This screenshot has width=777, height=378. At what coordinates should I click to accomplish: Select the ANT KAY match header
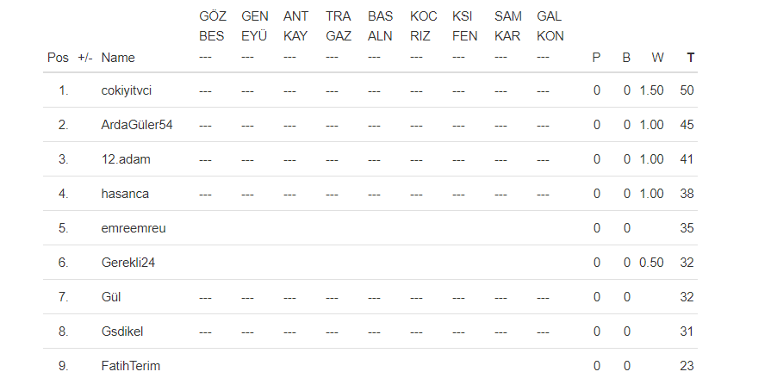[x=295, y=26]
